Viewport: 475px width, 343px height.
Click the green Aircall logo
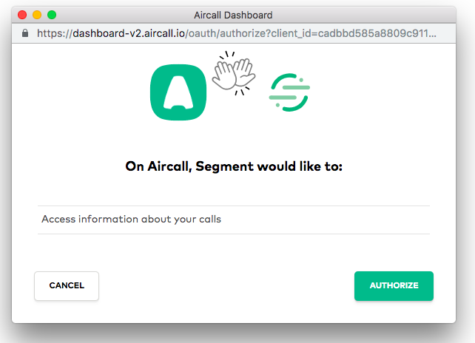click(180, 92)
